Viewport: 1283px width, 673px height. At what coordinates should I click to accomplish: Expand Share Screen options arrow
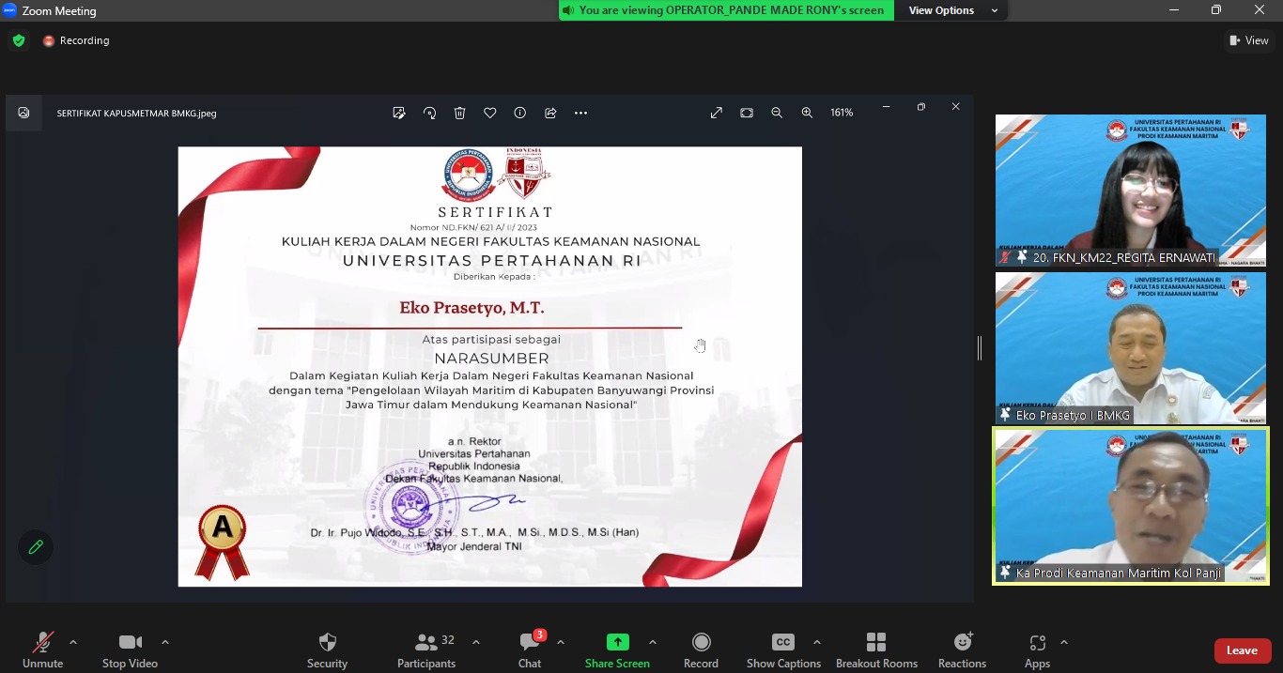pos(653,643)
